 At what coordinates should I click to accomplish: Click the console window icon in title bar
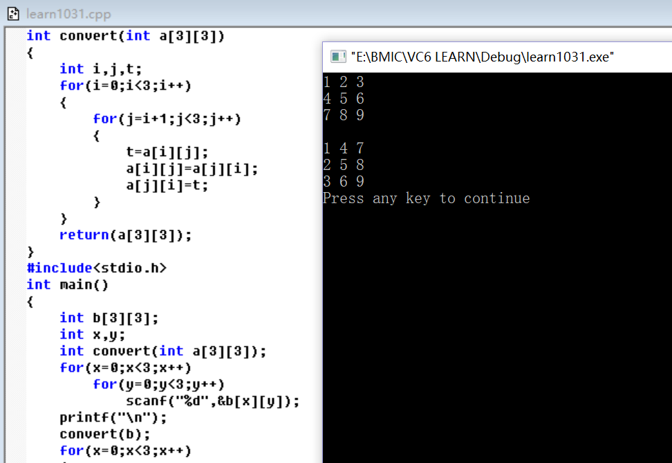338,57
